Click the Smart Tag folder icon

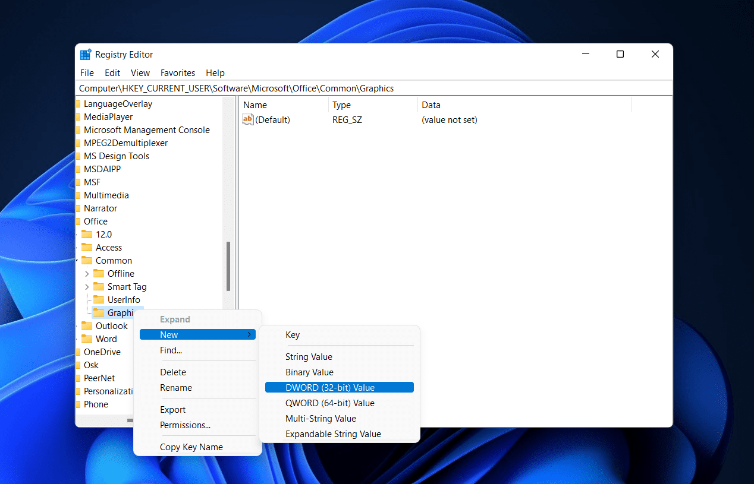click(99, 287)
